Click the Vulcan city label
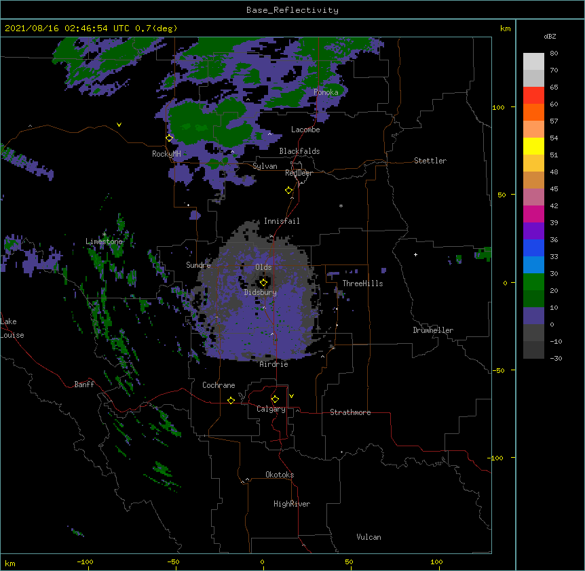The image size is (585, 571). tap(369, 537)
